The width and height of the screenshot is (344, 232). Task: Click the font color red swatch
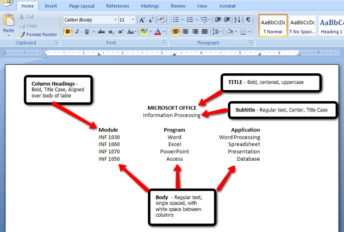click(158, 32)
